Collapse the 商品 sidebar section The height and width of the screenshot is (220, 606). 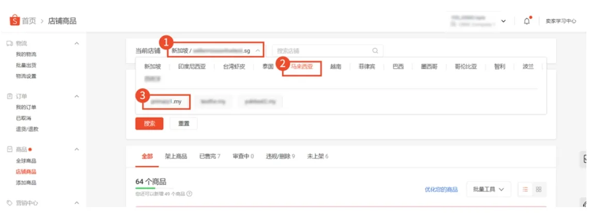click(x=76, y=149)
